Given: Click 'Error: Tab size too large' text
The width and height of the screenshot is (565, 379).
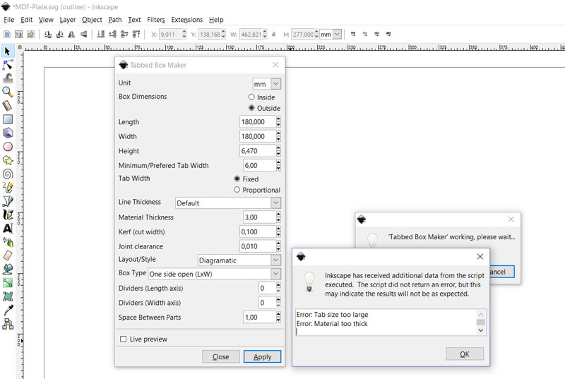Looking at the screenshot, I should (332, 315).
